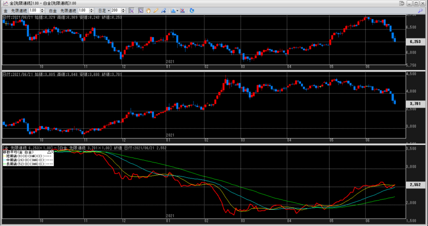Open the 日足 timeframe dropdown
The width and height of the screenshot is (428, 226).
(103, 10)
